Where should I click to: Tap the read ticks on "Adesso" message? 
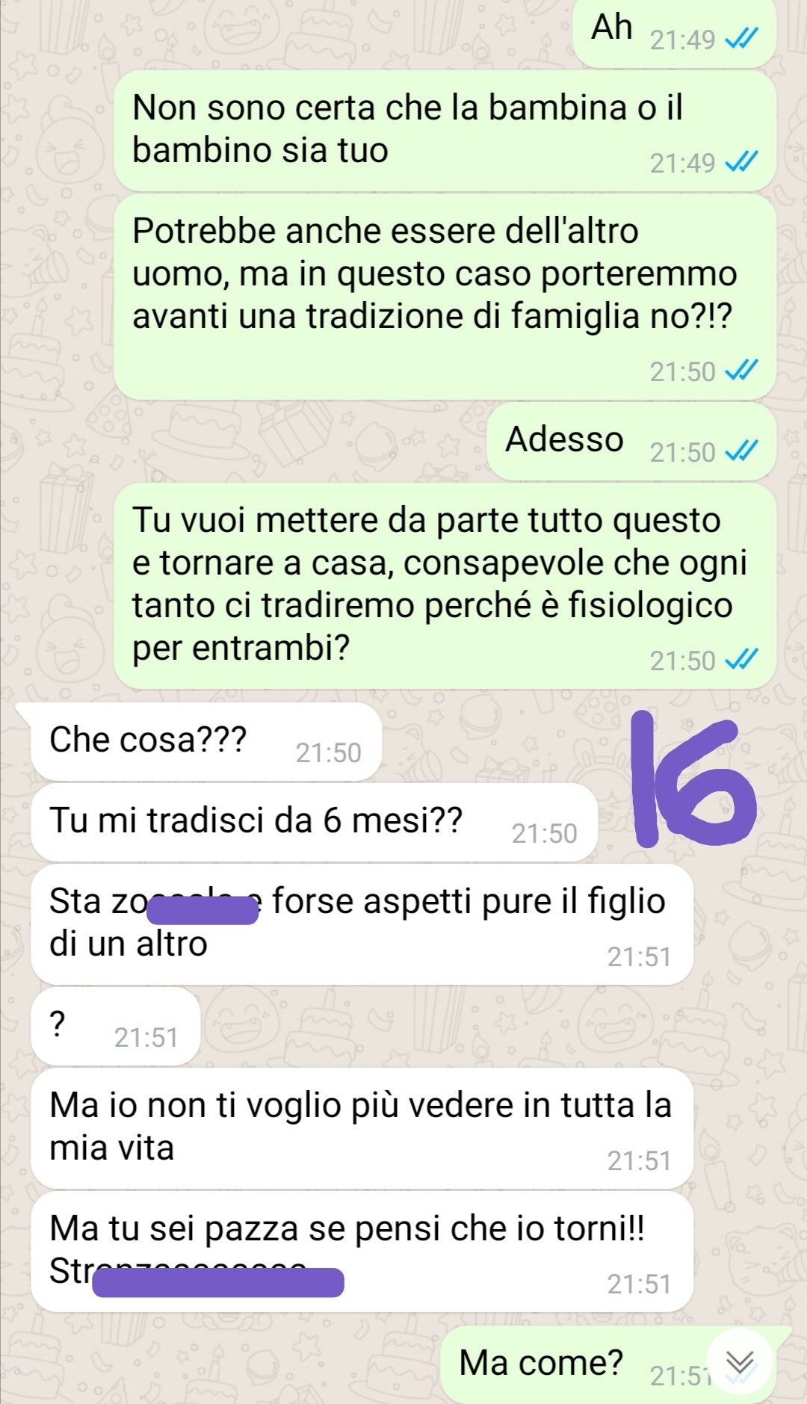[x=741, y=451]
